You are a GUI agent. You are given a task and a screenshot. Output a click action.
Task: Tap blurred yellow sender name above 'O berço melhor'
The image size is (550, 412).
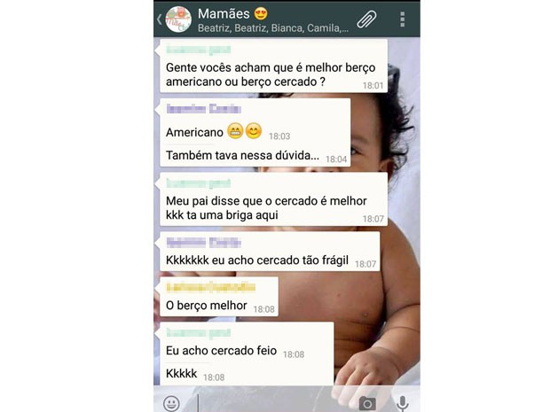pos(210,288)
